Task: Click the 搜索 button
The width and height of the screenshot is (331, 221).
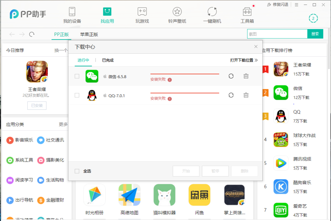Action: pos(315,34)
